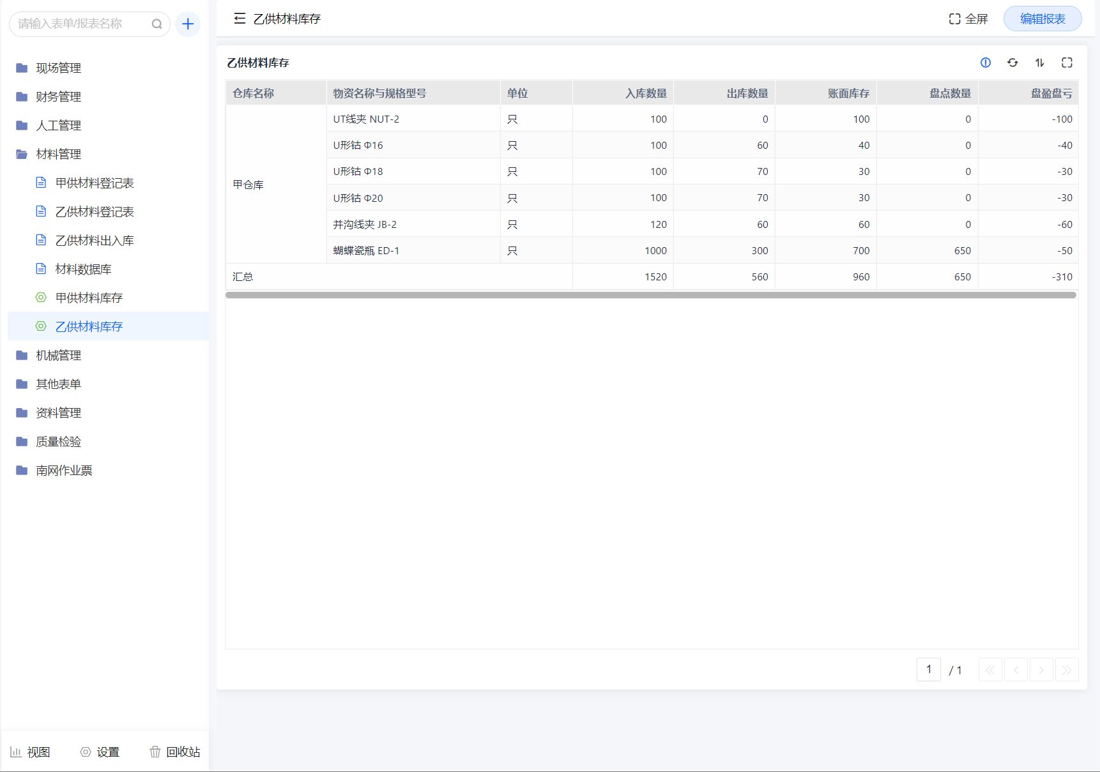Click the plus icon to add new form

tap(188, 24)
